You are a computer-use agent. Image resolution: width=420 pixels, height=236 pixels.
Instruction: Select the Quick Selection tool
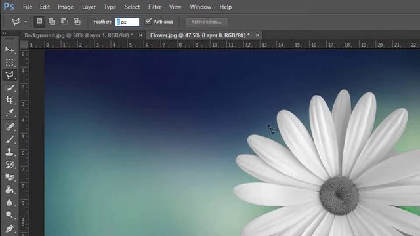pos(9,87)
